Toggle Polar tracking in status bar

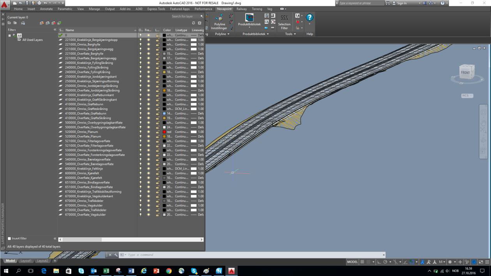tap(386, 262)
